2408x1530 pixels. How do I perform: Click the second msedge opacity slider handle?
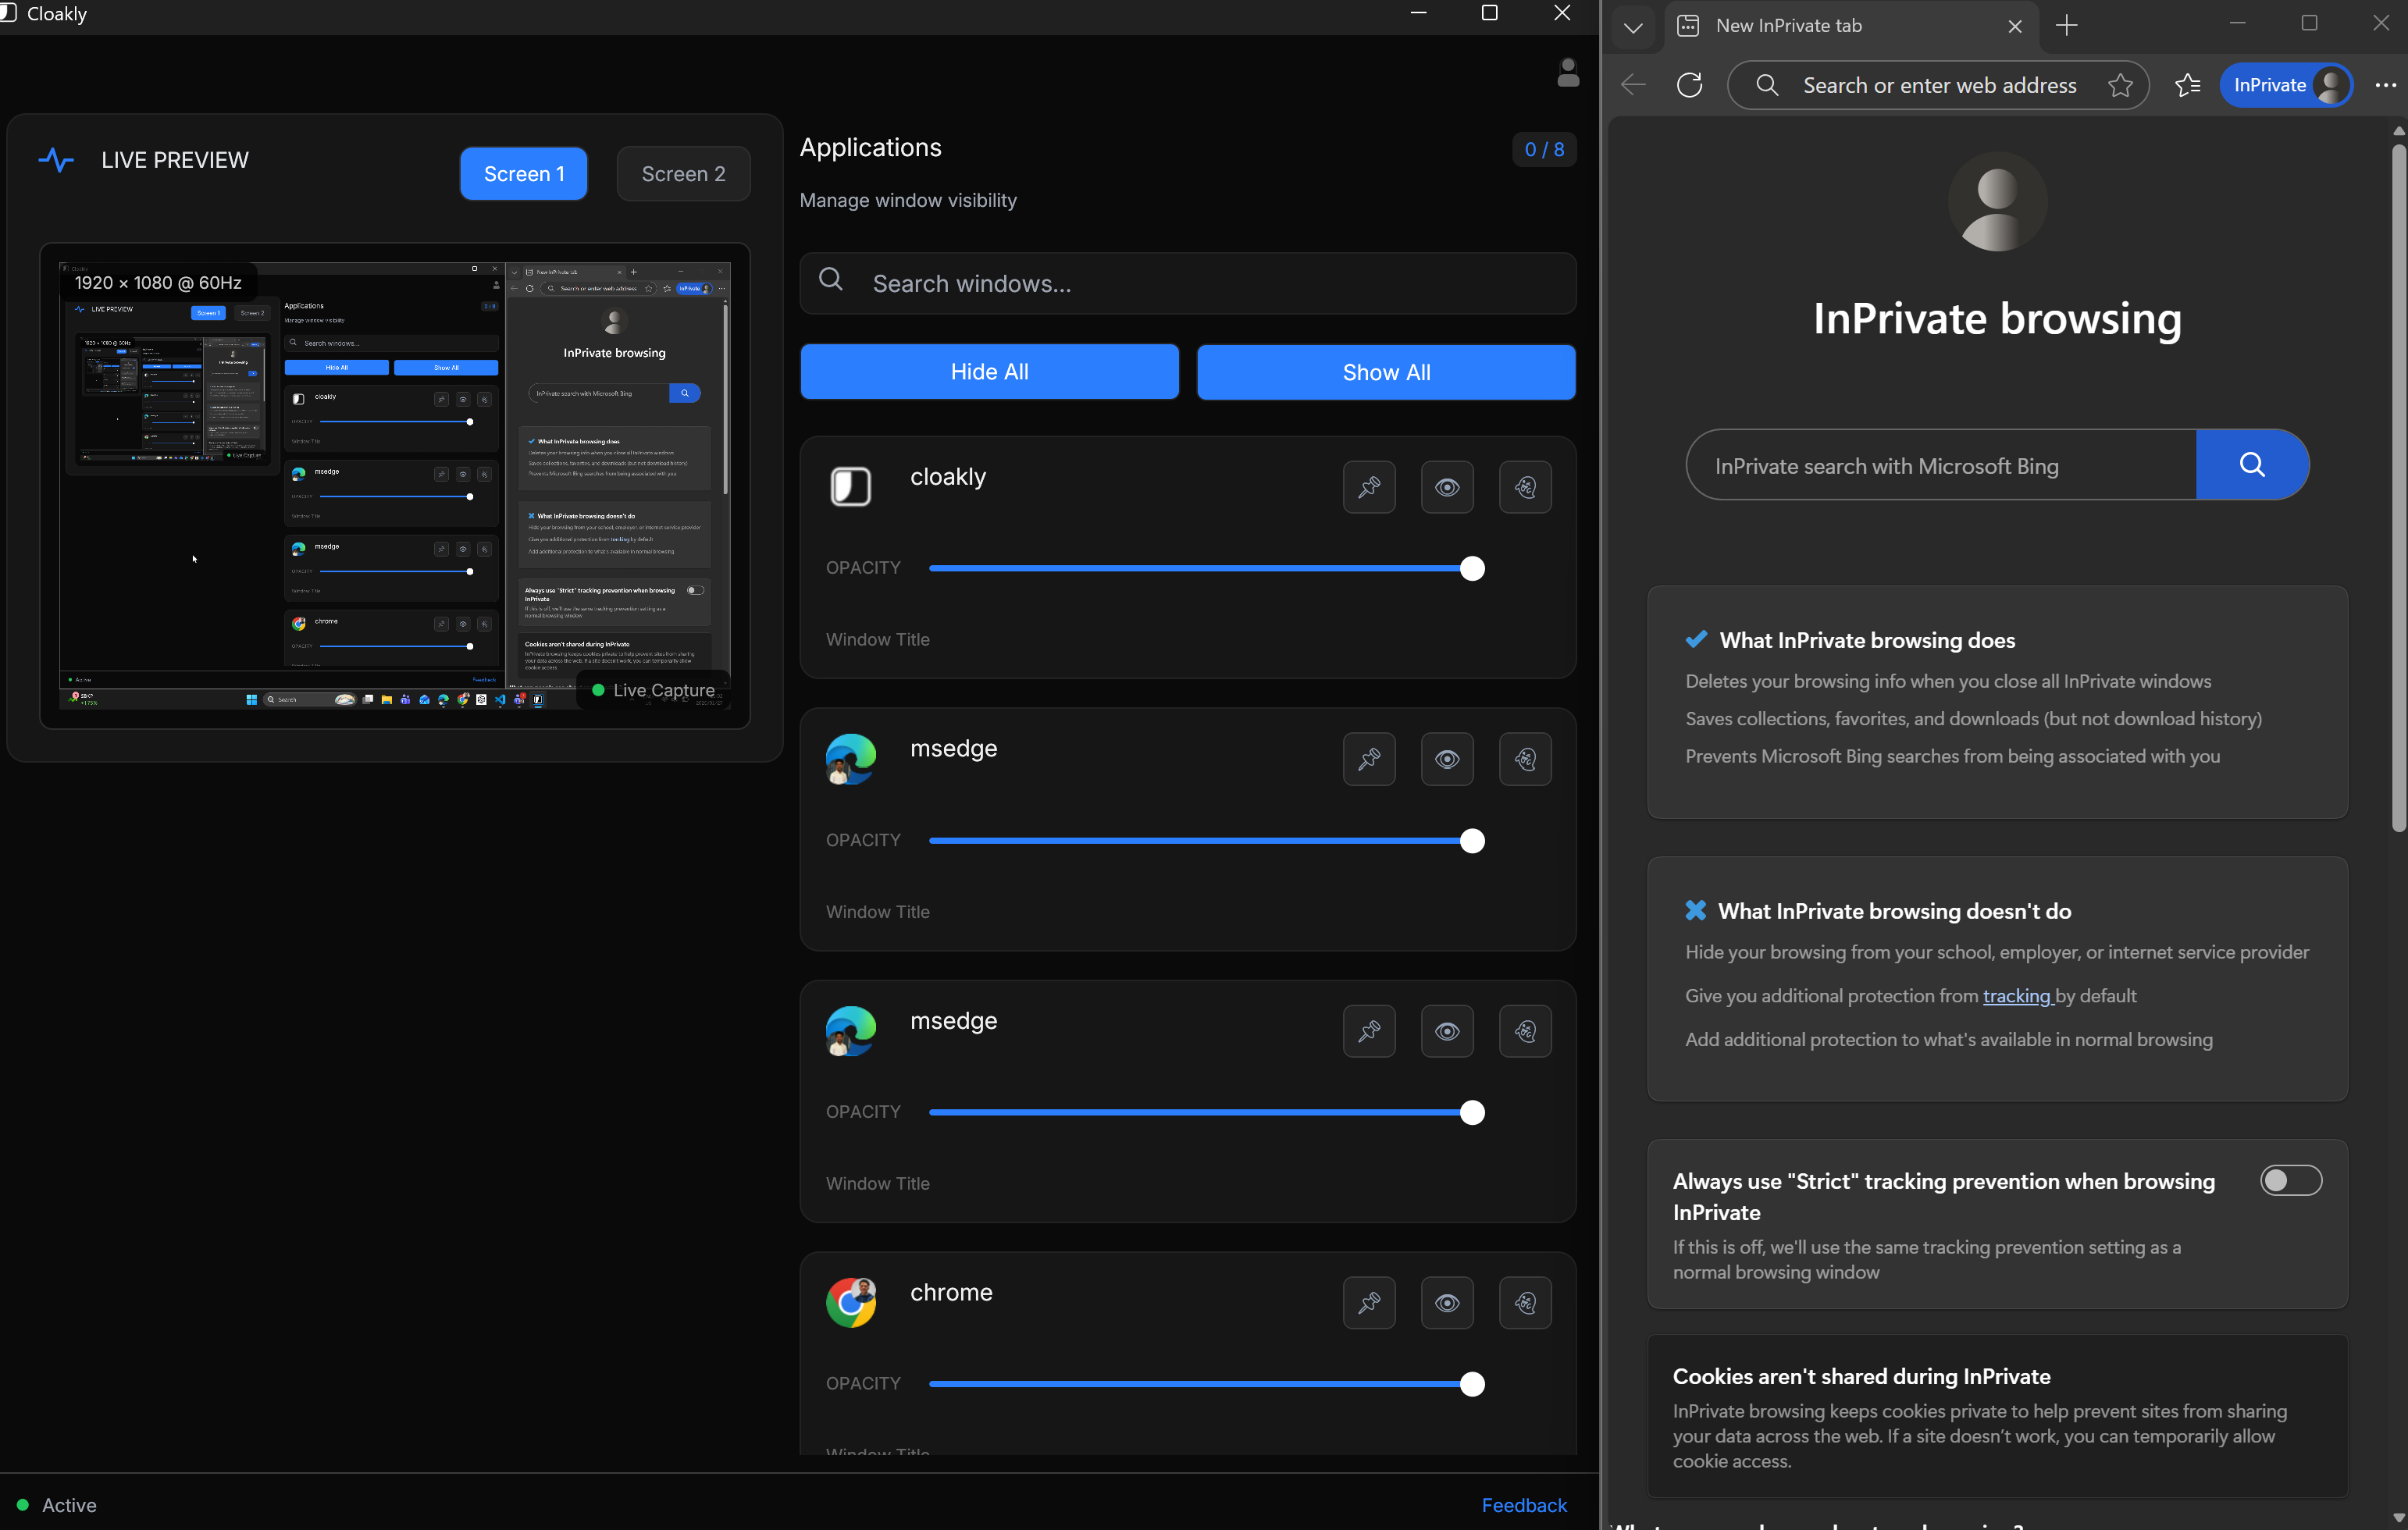click(x=1471, y=1113)
